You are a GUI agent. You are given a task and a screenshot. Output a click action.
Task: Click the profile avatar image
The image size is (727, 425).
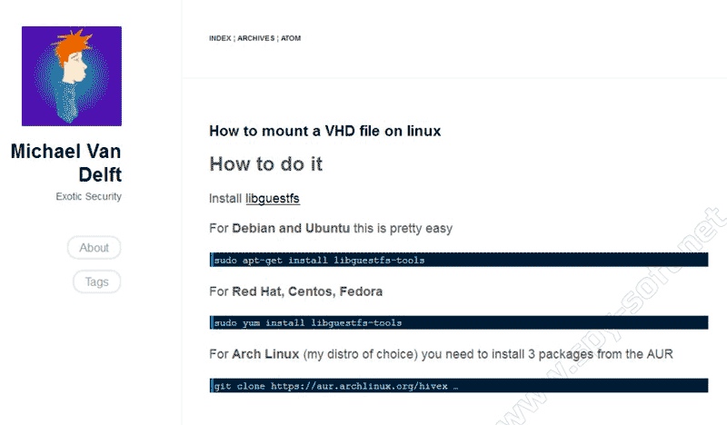[x=72, y=76]
